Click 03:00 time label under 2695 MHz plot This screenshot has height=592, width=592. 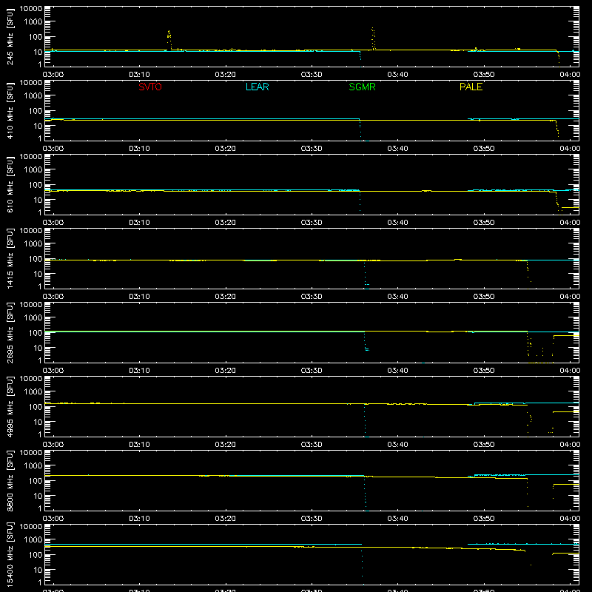(x=53, y=371)
